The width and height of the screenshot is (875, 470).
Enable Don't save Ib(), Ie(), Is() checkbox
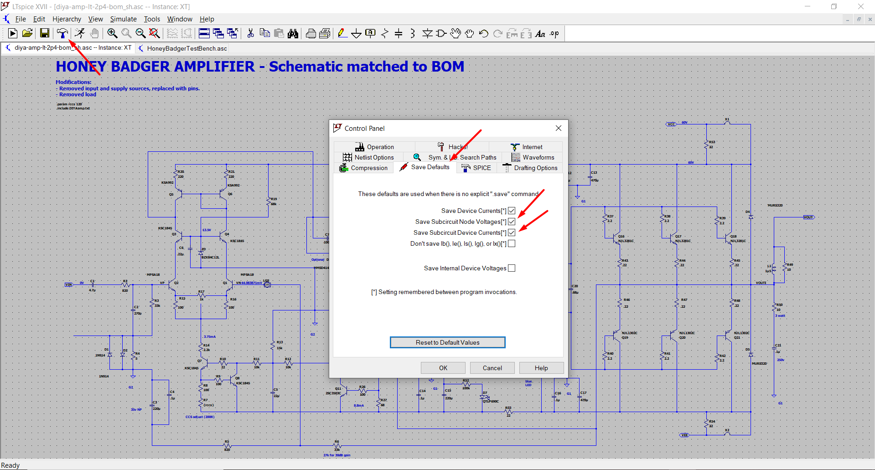pyautogui.click(x=512, y=243)
